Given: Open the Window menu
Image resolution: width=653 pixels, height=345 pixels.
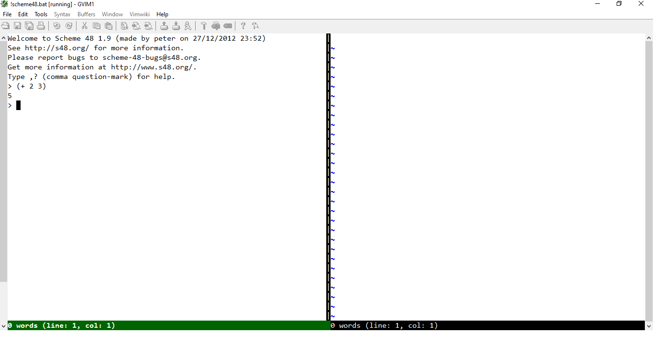Looking at the screenshot, I should point(112,14).
